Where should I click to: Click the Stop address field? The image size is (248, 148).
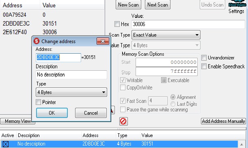click(x=166, y=72)
